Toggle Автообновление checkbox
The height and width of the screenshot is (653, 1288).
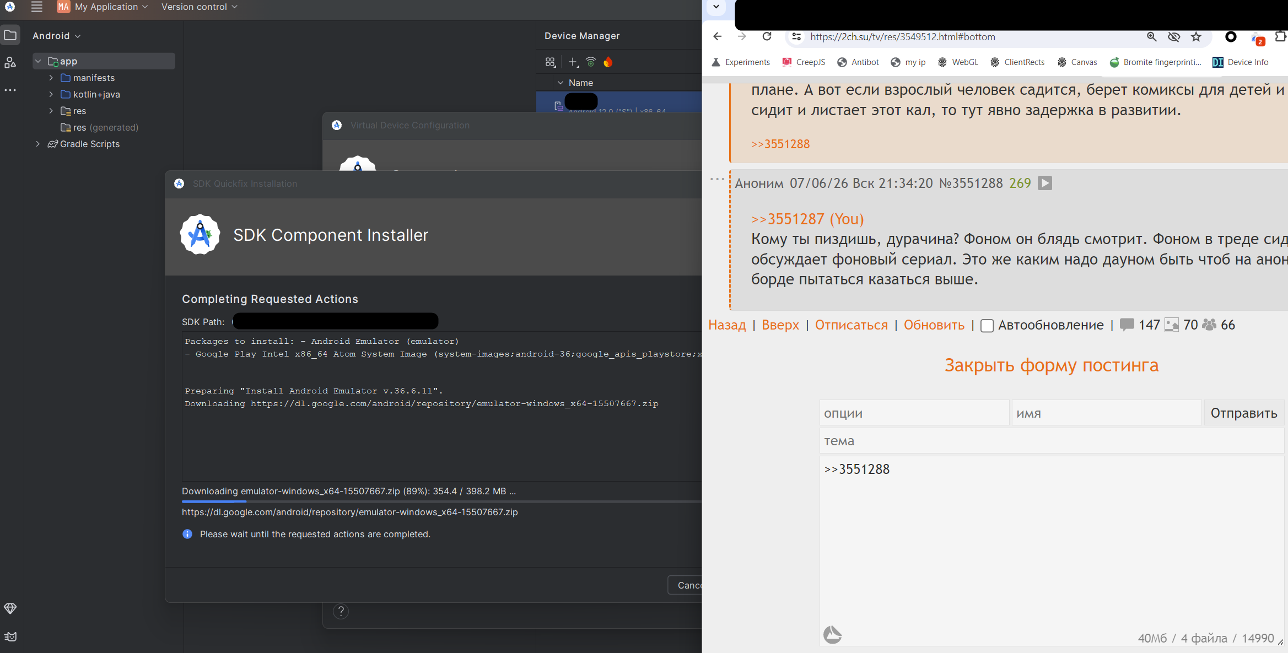[x=987, y=326]
